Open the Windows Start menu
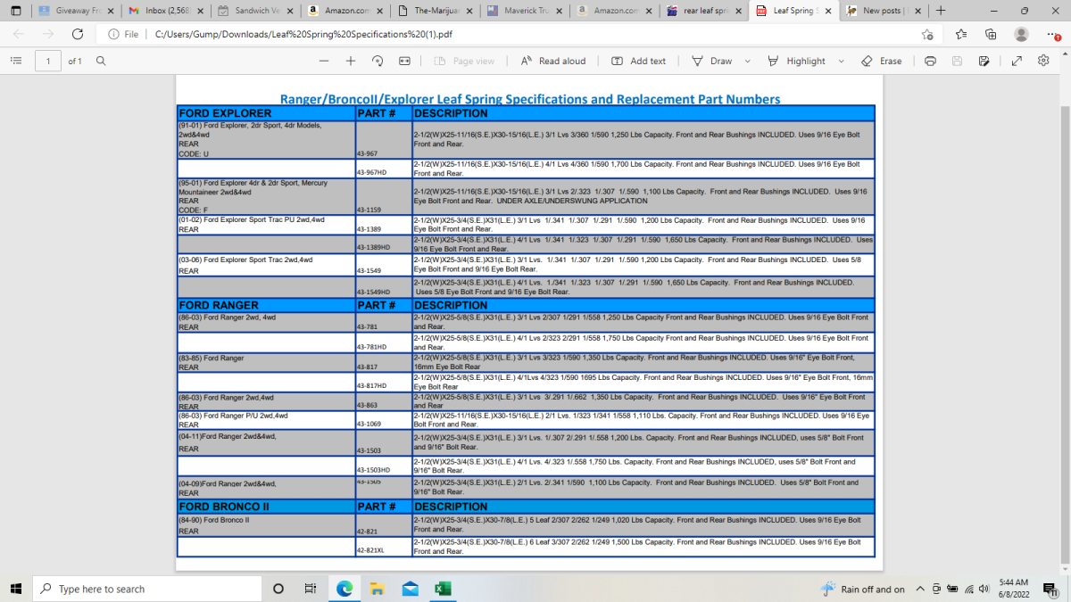Image resolution: width=1071 pixels, height=602 pixels. click(15, 589)
